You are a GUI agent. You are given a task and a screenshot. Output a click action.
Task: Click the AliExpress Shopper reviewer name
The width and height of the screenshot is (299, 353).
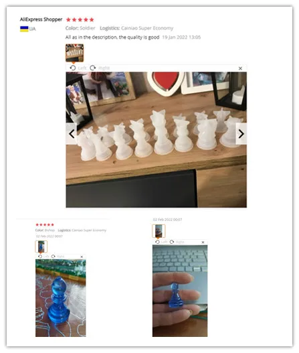point(41,19)
